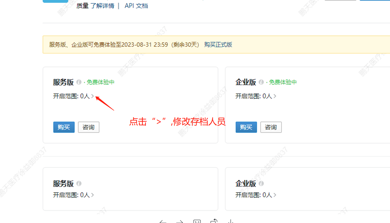Rotate the image with rotate icon

coord(214,221)
